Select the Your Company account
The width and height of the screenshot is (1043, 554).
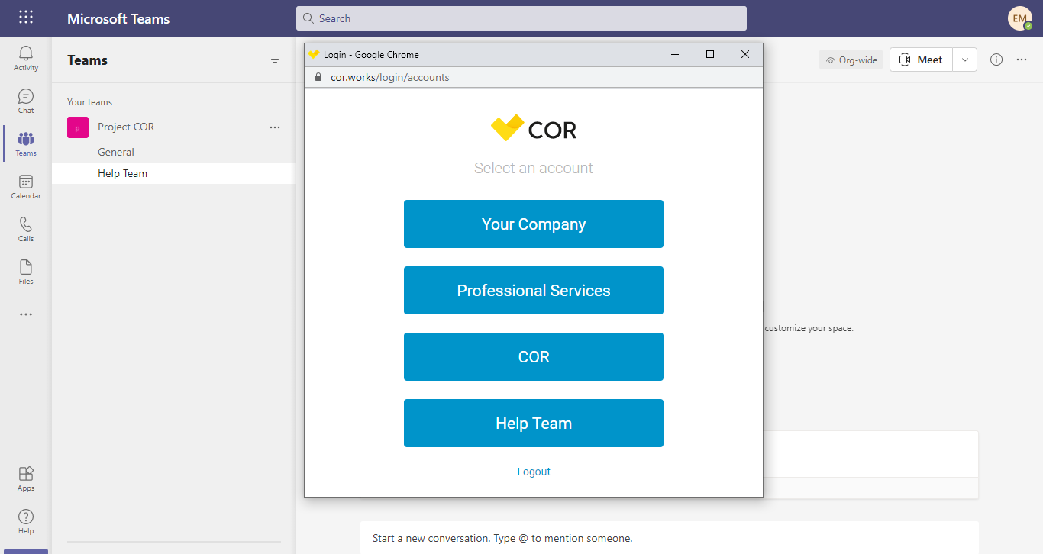pos(534,224)
